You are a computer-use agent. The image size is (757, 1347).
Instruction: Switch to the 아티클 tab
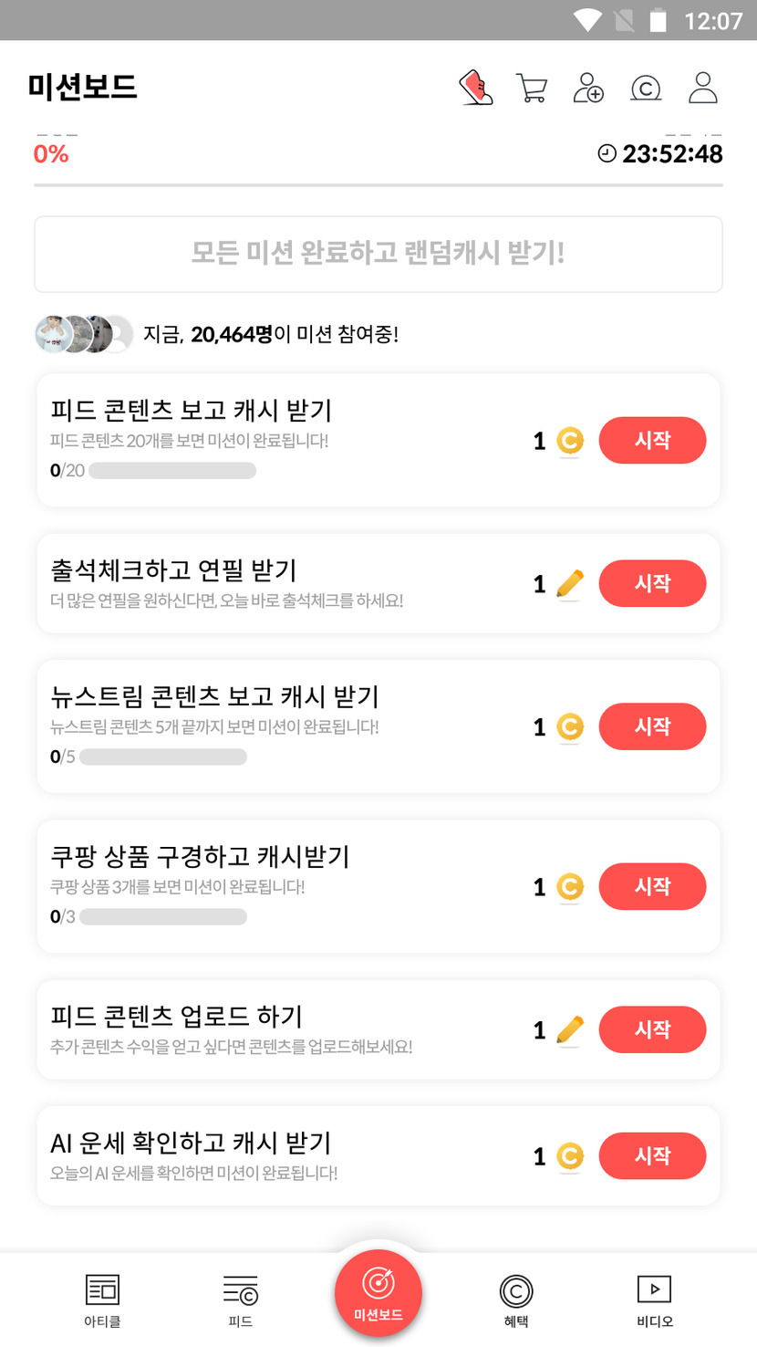click(x=102, y=1300)
